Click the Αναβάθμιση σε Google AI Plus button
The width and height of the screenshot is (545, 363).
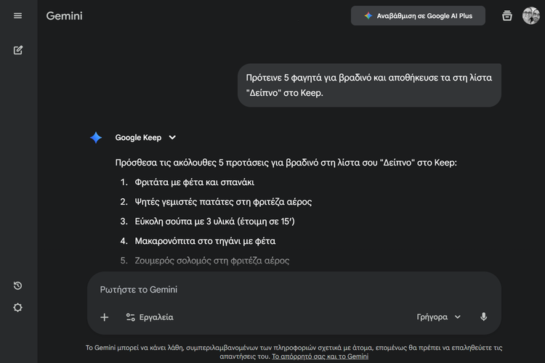click(418, 16)
